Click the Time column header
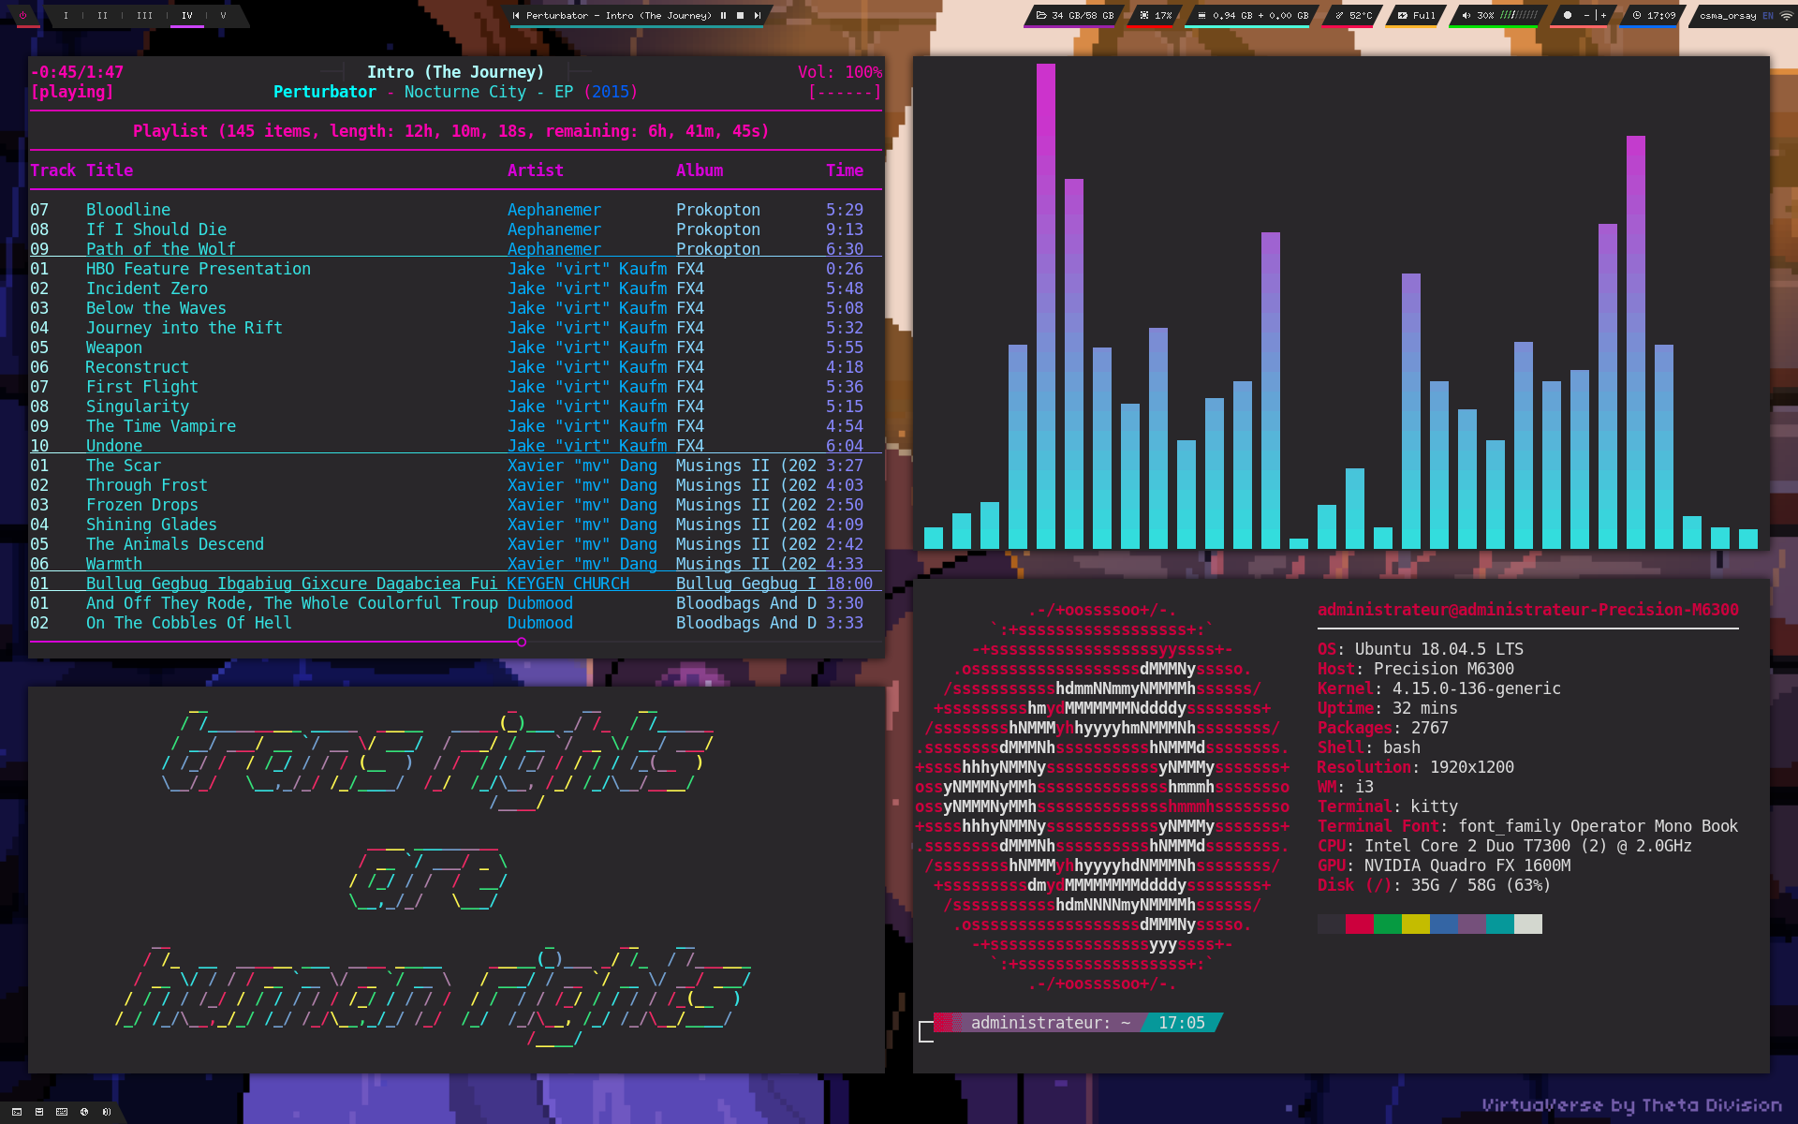 (845, 170)
